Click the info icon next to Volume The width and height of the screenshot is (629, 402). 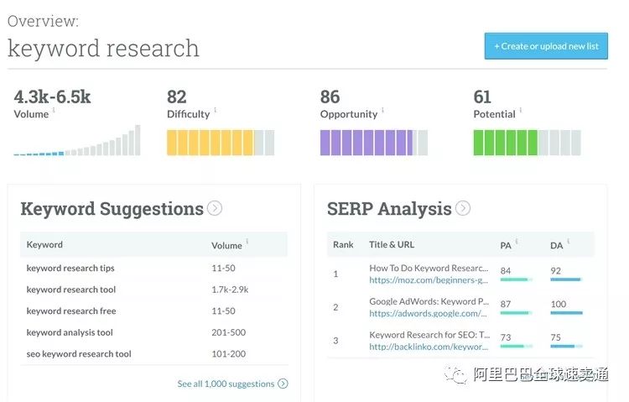pos(55,111)
